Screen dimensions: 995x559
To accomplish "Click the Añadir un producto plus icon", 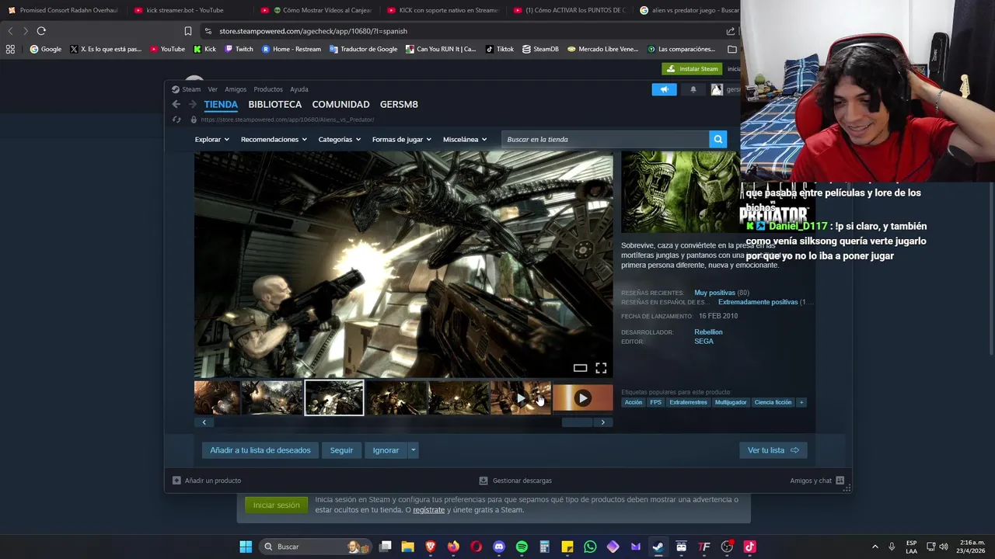I will 176,481.
